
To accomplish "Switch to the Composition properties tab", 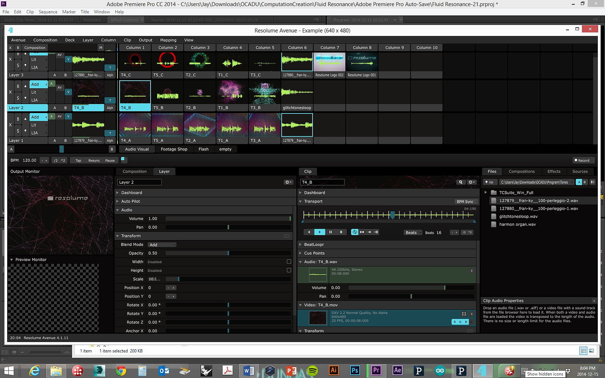I will pos(134,172).
